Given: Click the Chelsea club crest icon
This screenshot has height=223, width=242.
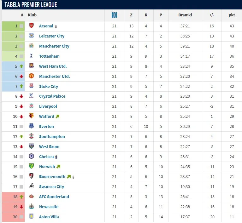Looking at the screenshot, I should 31,157.
